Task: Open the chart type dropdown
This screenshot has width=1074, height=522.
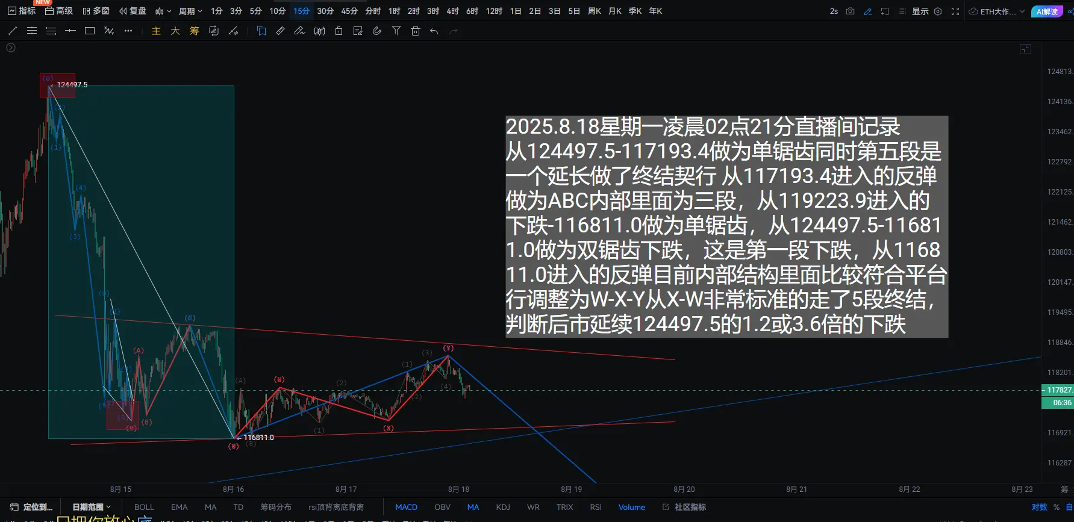Action: point(163,11)
